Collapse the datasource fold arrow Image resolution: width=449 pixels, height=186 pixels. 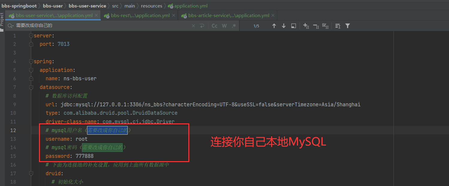(31, 87)
